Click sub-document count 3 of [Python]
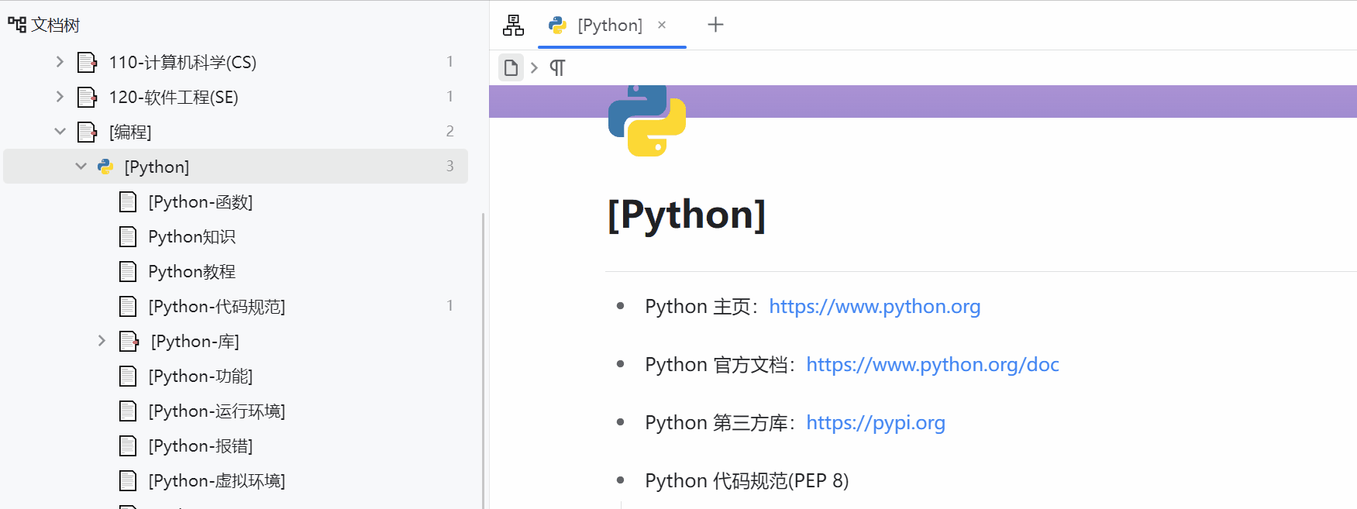The image size is (1357, 509). click(x=450, y=166)
